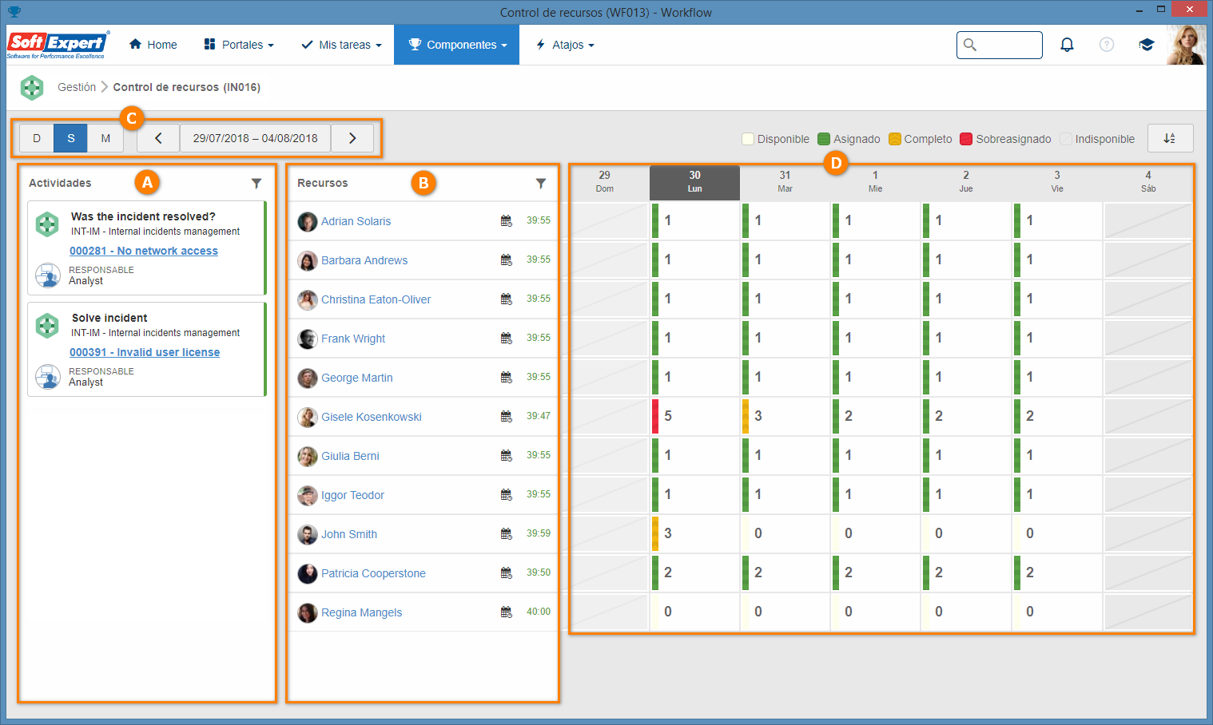Go to previous week arrow

point(158,138)
